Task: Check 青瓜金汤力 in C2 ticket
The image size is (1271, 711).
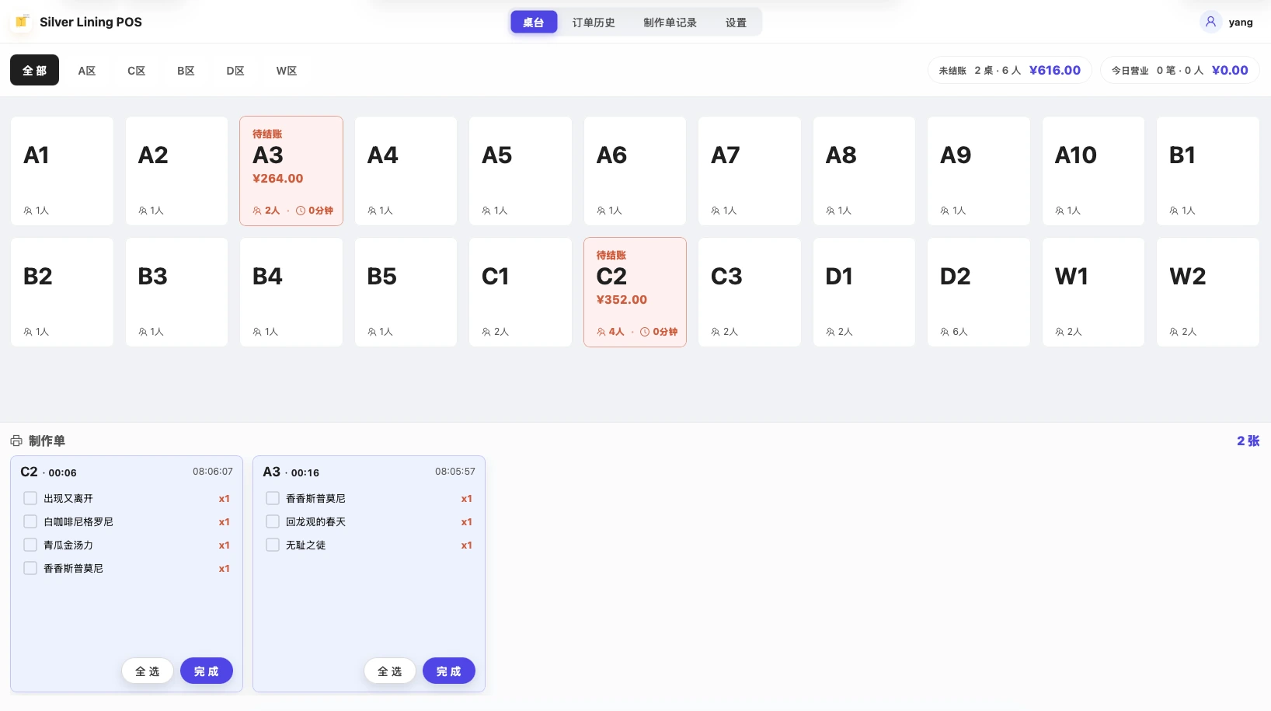Action: tap(30, 545)
